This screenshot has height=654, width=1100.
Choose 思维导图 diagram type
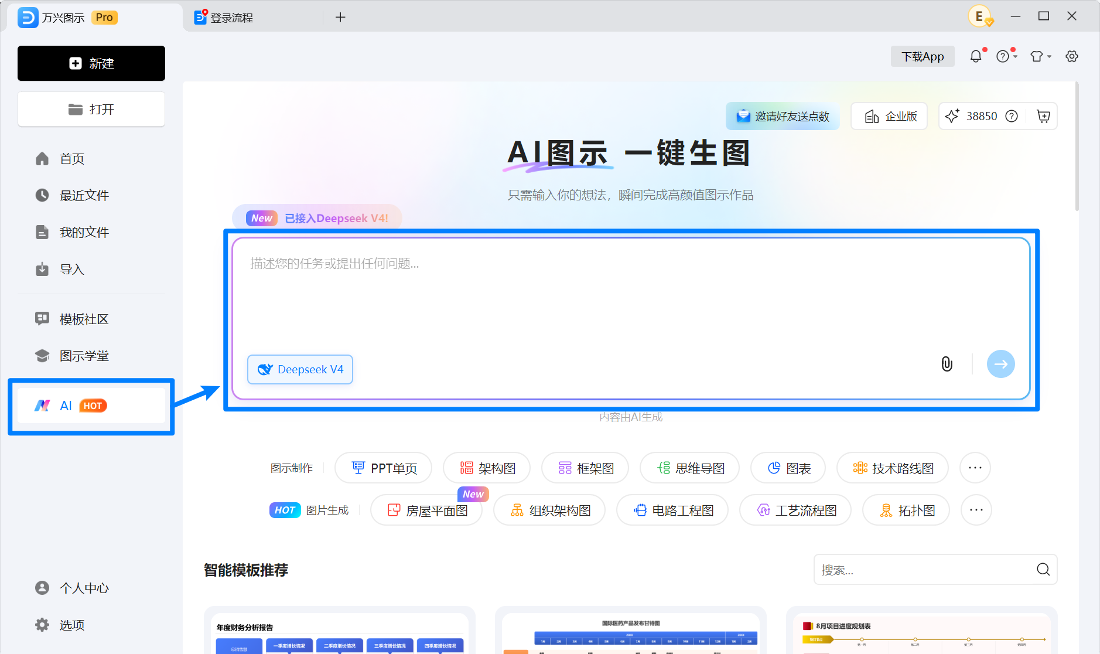(689, 468)
